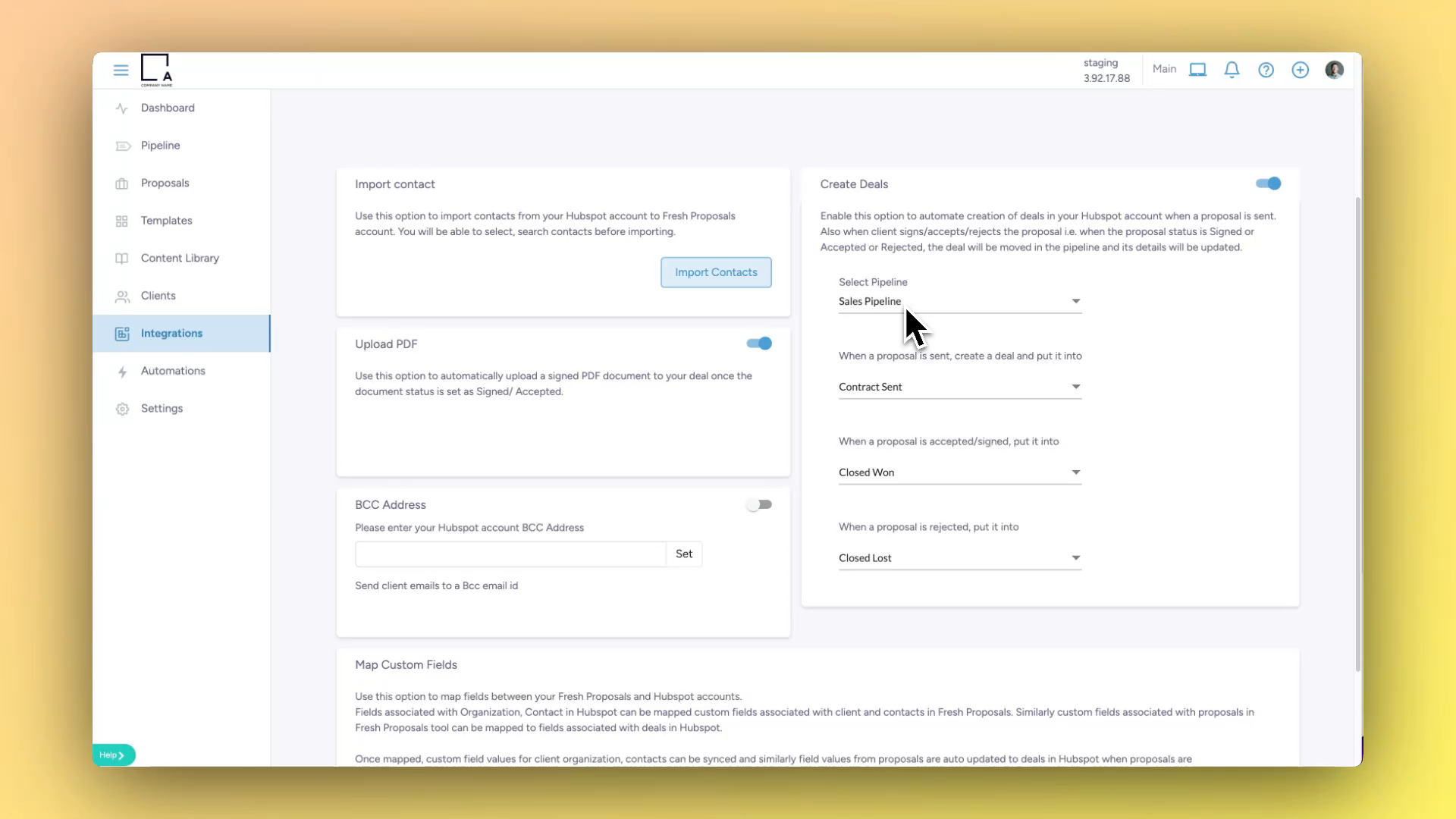Click the hamburger menu icon
The image size is (1456, 819).
(121, 70)
